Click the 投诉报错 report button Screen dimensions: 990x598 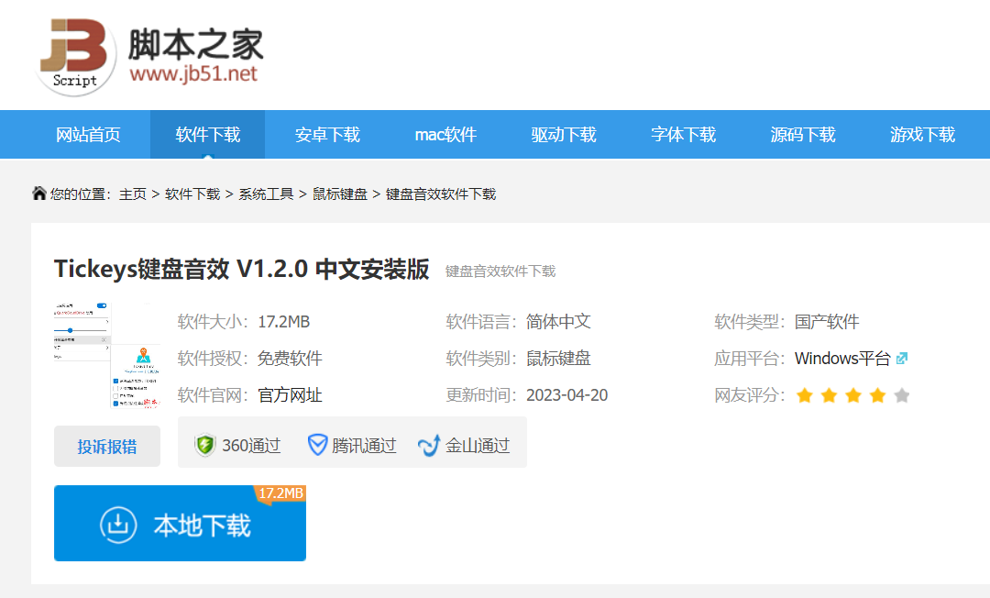coord(107,447)
